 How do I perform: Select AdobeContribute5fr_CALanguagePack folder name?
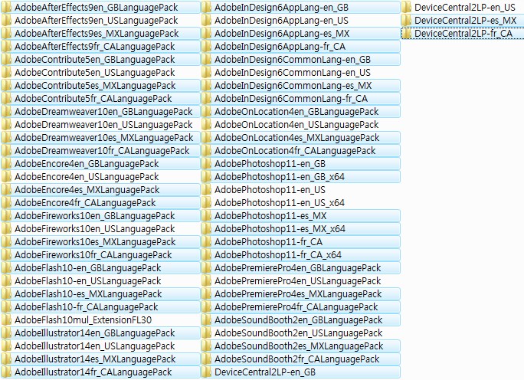[93, 99]
